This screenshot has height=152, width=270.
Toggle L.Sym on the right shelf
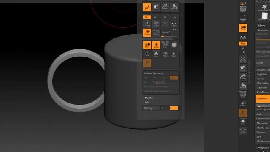(243, 38)
